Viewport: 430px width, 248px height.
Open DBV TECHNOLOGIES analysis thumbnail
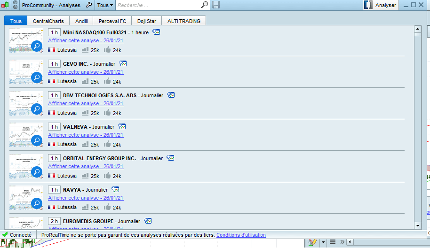tap(26, 103)
